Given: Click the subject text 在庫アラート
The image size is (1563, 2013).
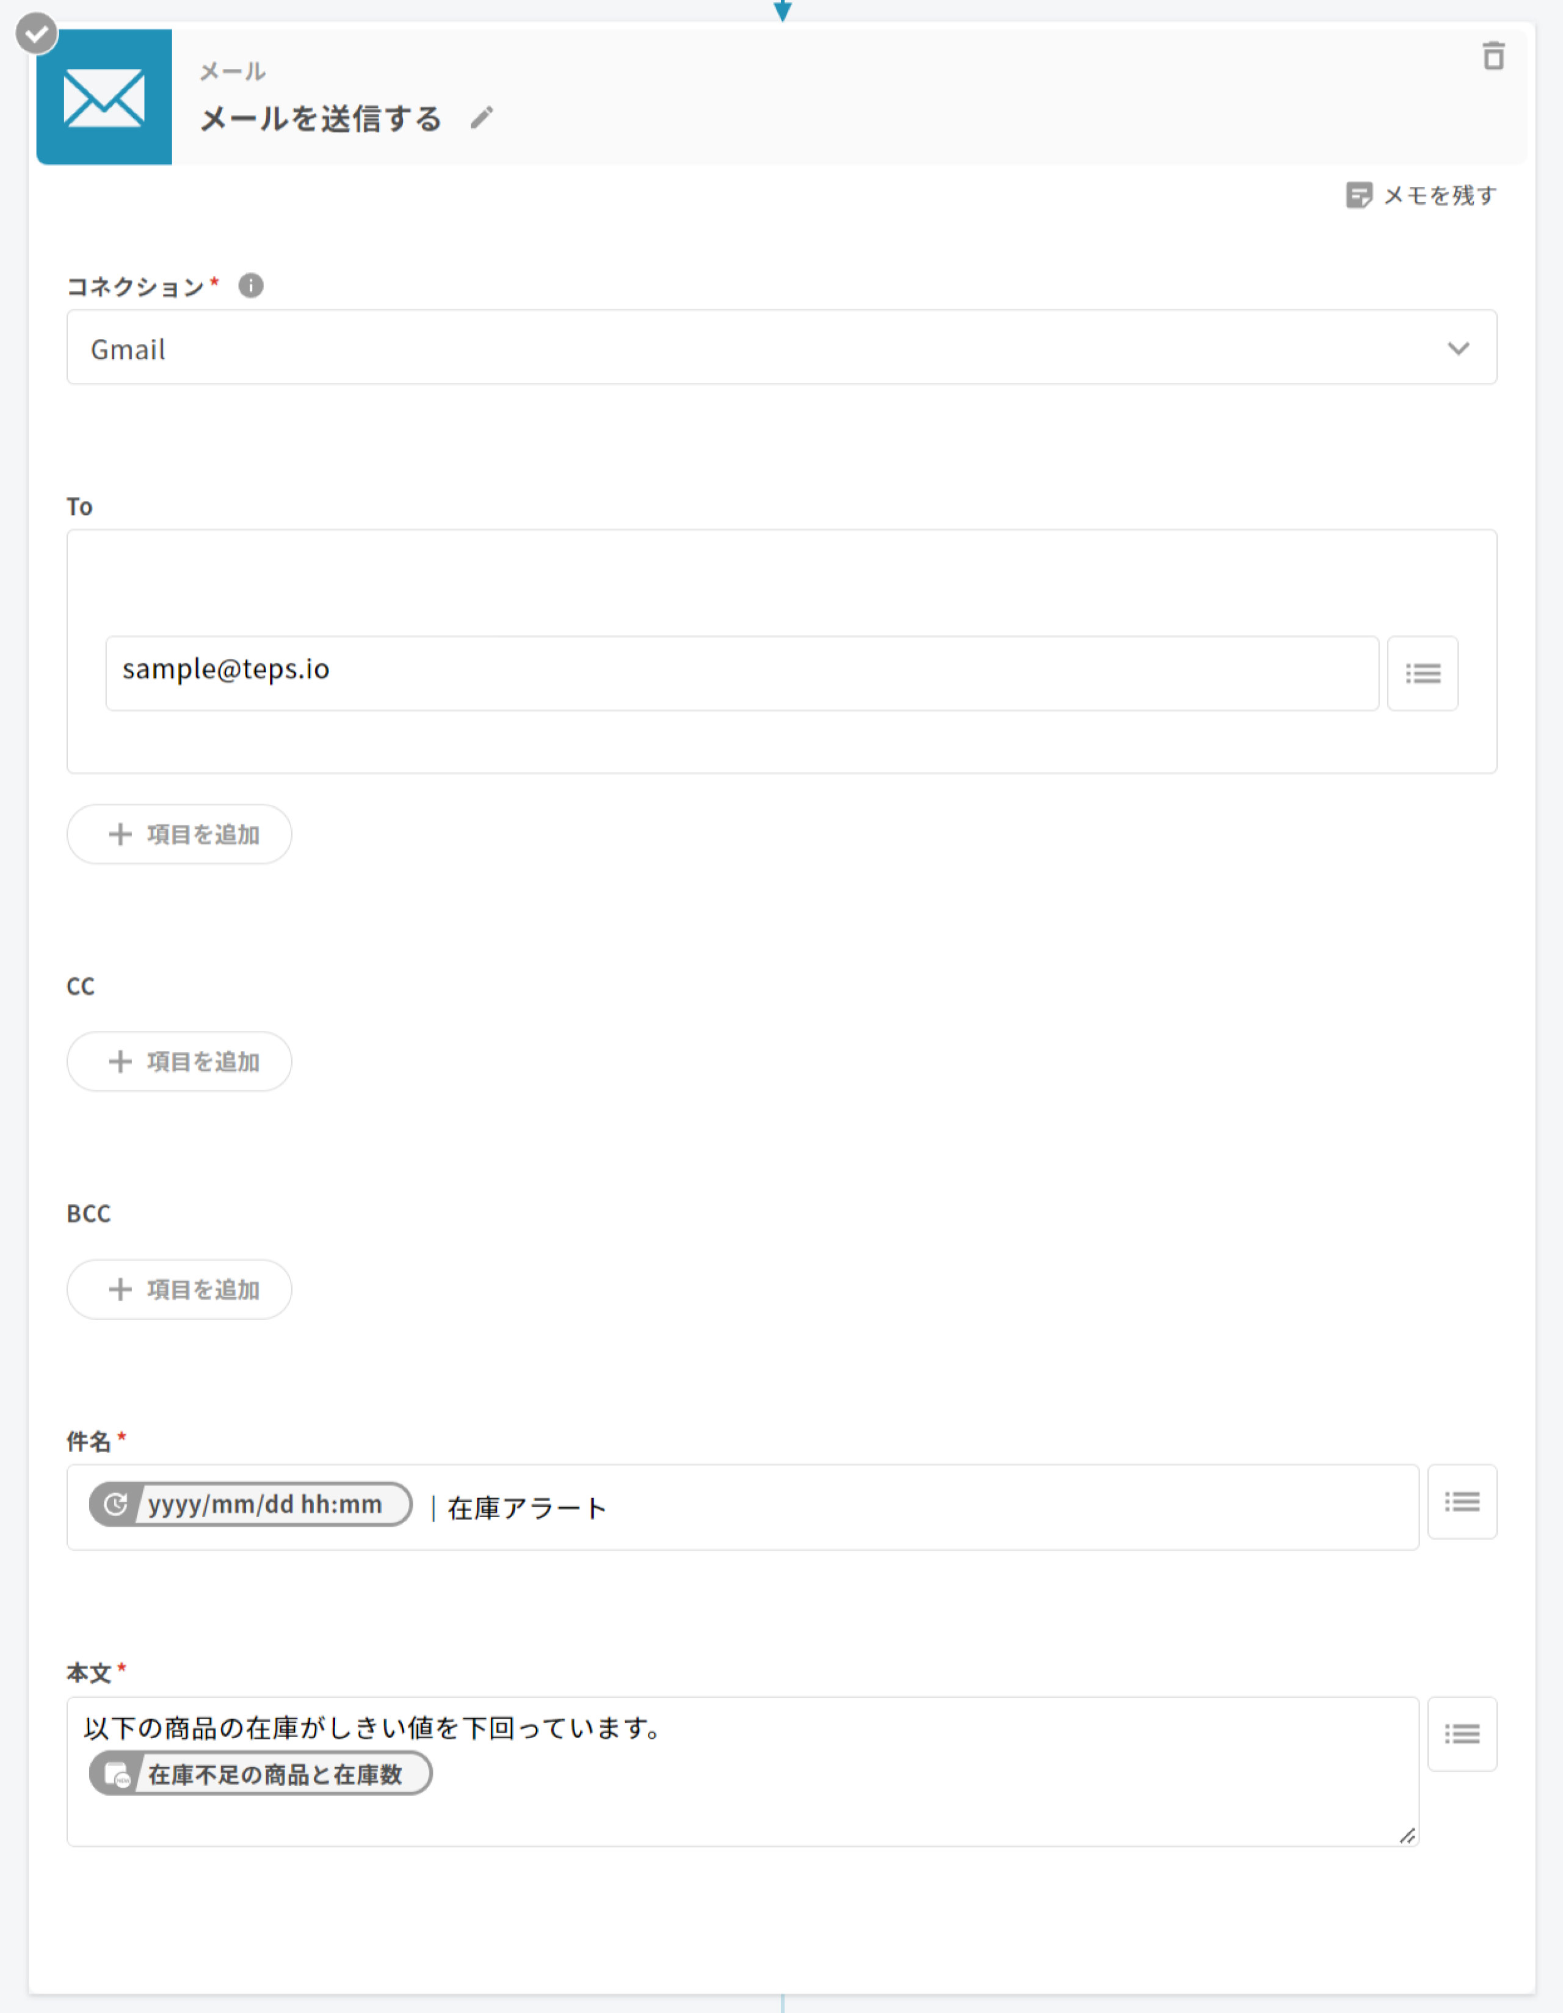Looking at the screenshot, I should pyautogui.click(x=527, y=1509).
